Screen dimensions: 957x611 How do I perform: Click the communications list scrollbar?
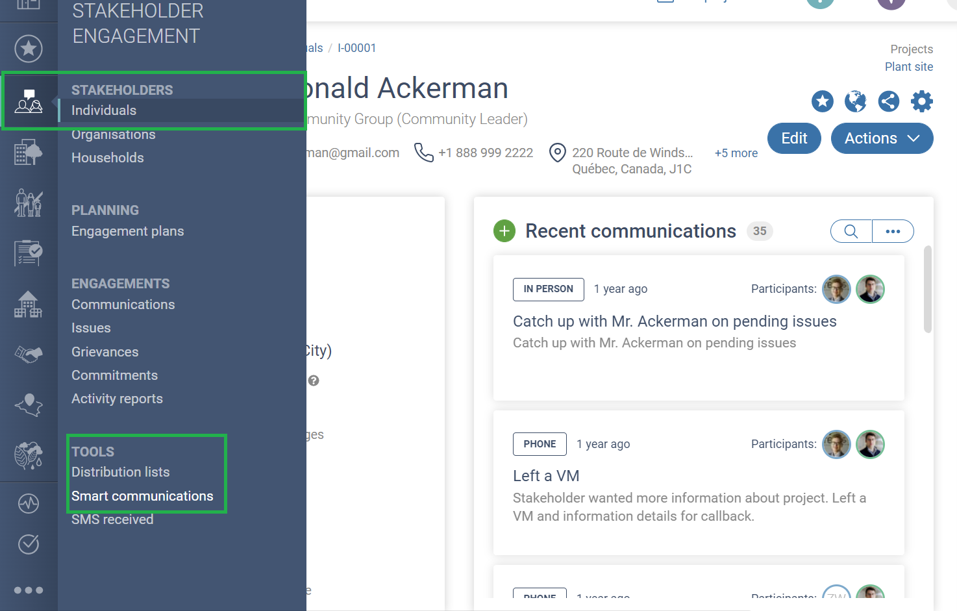coord(928,290)
